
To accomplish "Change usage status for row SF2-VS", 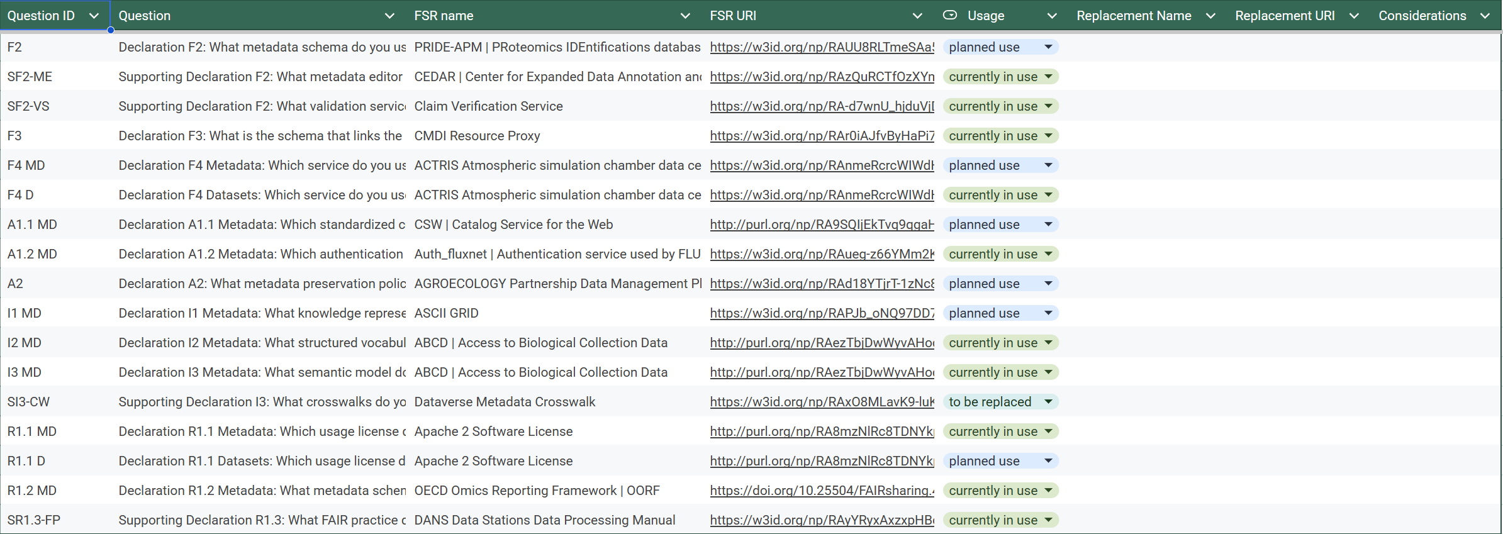I will (1000, 106).
